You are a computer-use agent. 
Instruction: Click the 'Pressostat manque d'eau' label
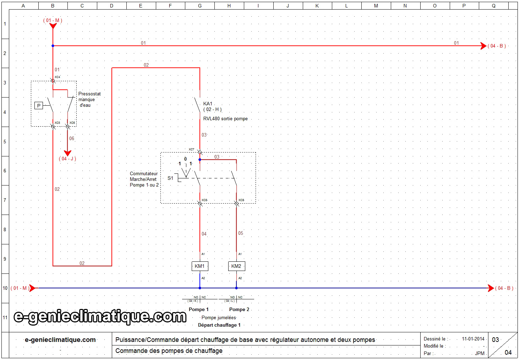pos(89,100)
